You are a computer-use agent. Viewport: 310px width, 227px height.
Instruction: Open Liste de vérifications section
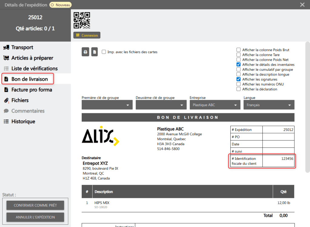pyautogui.click(x=34, y=69)
